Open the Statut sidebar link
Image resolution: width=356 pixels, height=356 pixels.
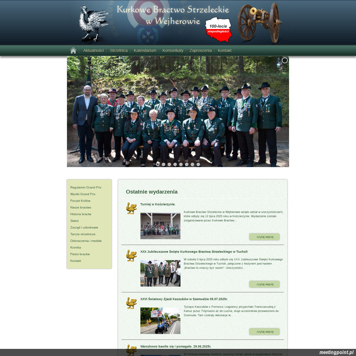[x=74, y=221]
